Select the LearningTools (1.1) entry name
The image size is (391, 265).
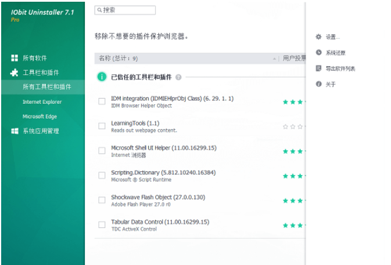point(135,123)
